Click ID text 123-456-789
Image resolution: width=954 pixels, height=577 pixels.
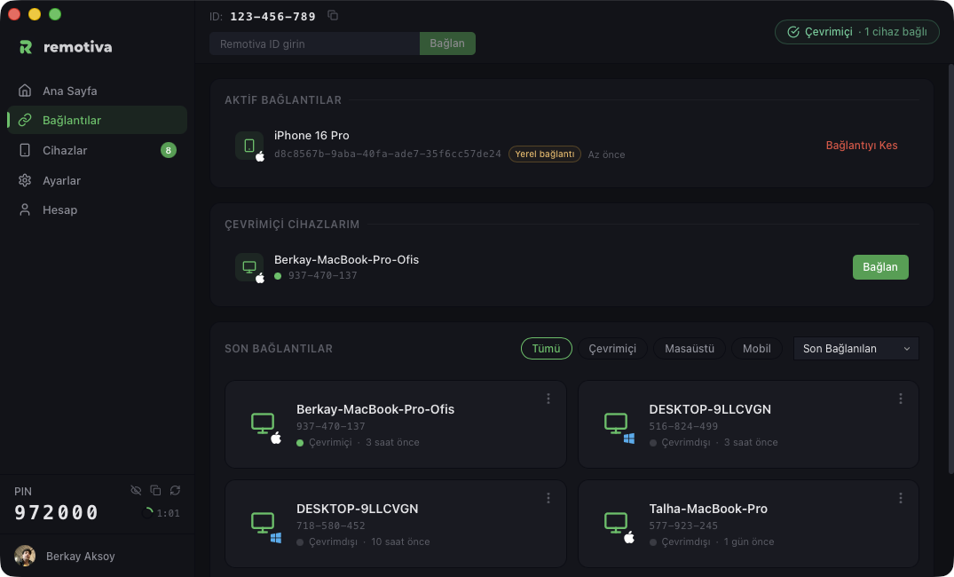(272, 17)
